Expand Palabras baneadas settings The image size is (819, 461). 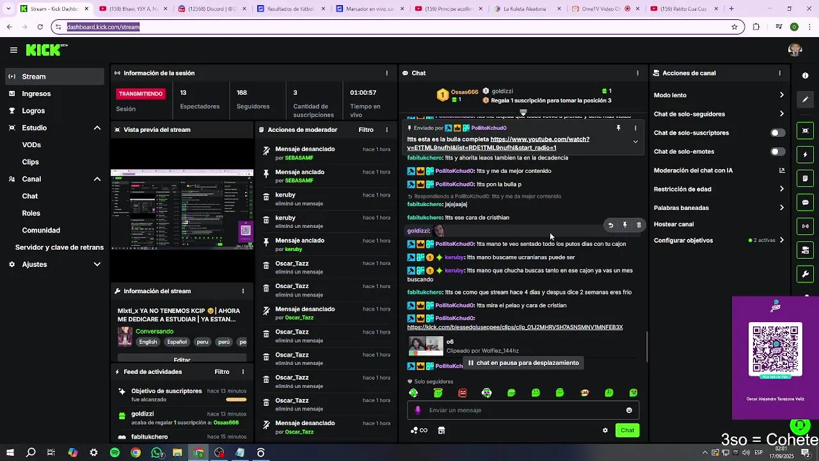click(x=781, y=207)
